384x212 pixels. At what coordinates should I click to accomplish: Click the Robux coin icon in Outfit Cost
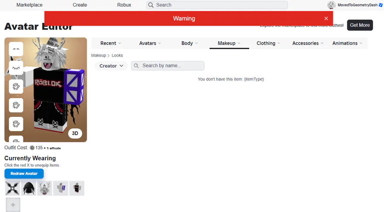[32, 148]
